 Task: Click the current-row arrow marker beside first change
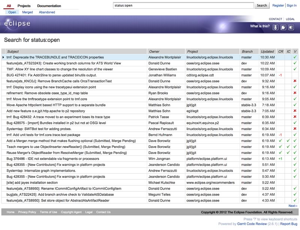(3, 57)
